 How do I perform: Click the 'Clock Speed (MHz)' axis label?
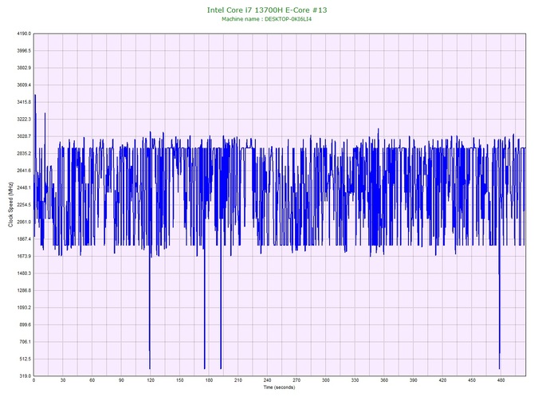pyautogui.click(x=10, y=204)
